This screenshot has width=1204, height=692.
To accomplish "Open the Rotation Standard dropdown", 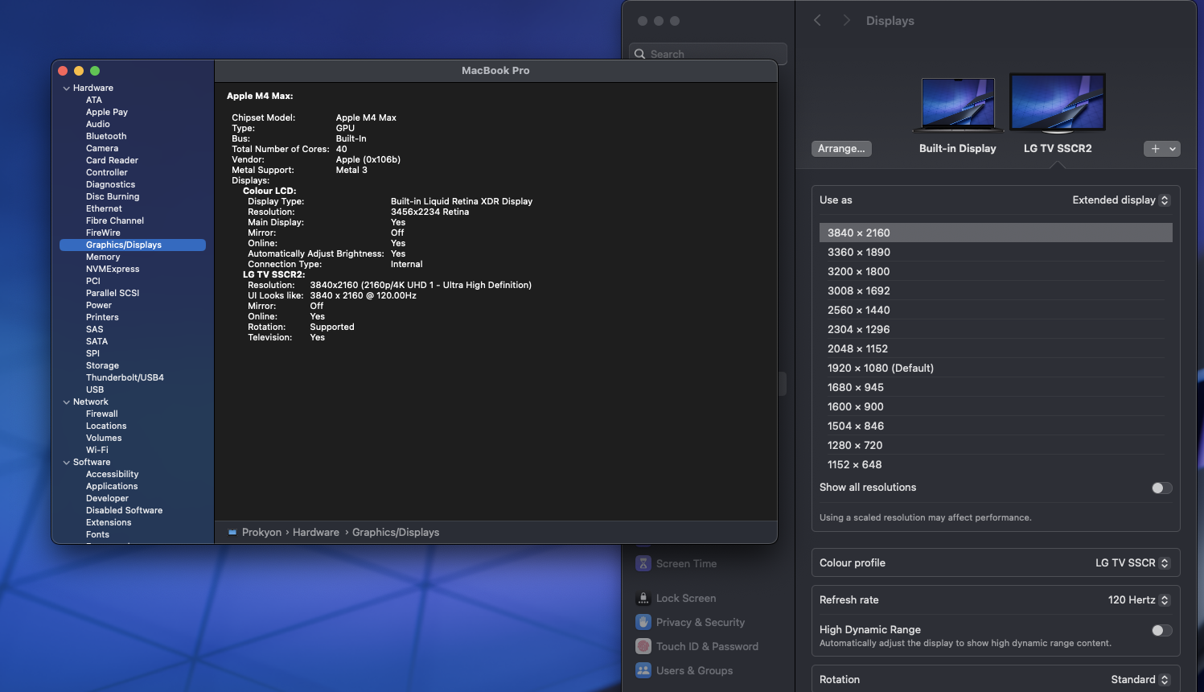I will click(1140, 679).
